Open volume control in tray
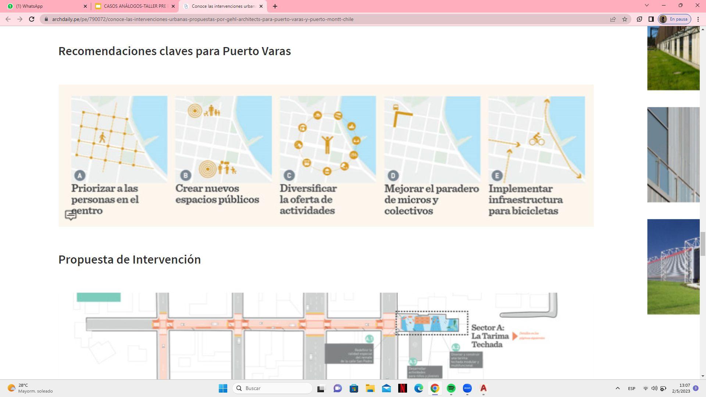The height and width of the screenshot is (397, 706). tap(654, 388)
